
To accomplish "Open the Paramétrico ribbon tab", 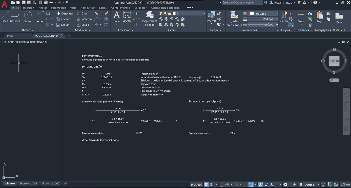I will point(58,8).
